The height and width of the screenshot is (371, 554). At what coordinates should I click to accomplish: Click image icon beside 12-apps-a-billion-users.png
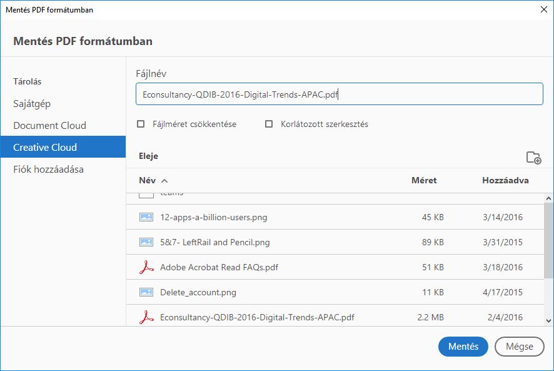coord(146,217)
